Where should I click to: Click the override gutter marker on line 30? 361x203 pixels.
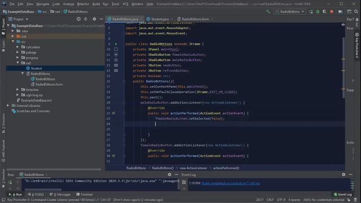point(113,156)
